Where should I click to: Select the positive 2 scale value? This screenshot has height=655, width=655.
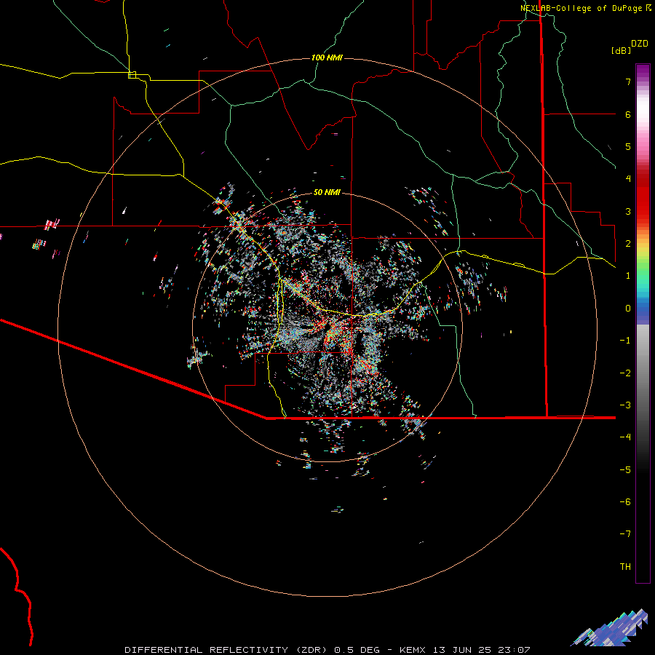click(x=628, y=244)
